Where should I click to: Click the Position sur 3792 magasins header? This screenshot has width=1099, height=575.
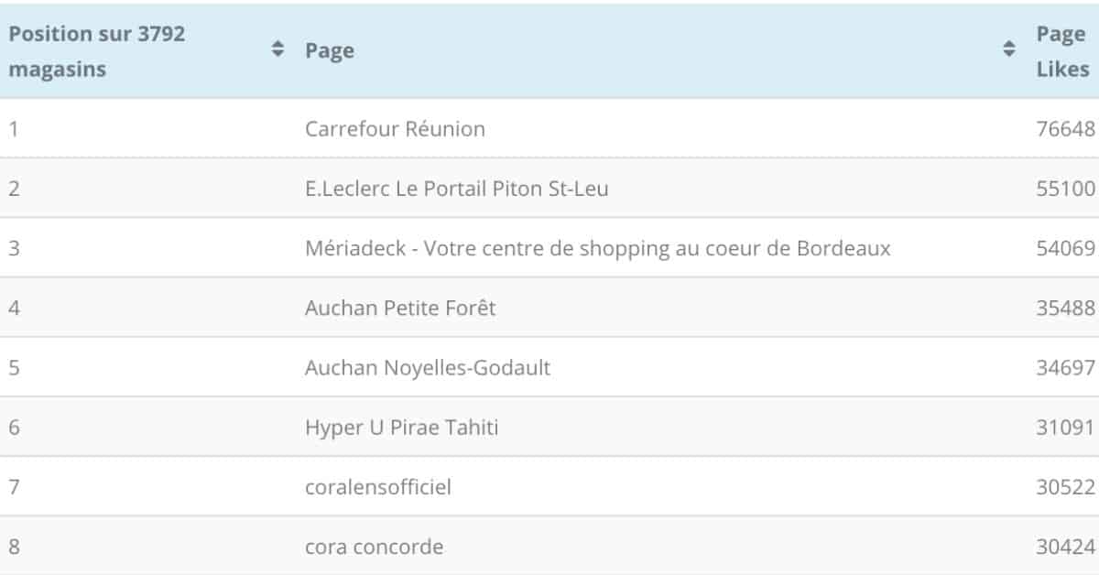pyautogui.click(x=97, y=51)
